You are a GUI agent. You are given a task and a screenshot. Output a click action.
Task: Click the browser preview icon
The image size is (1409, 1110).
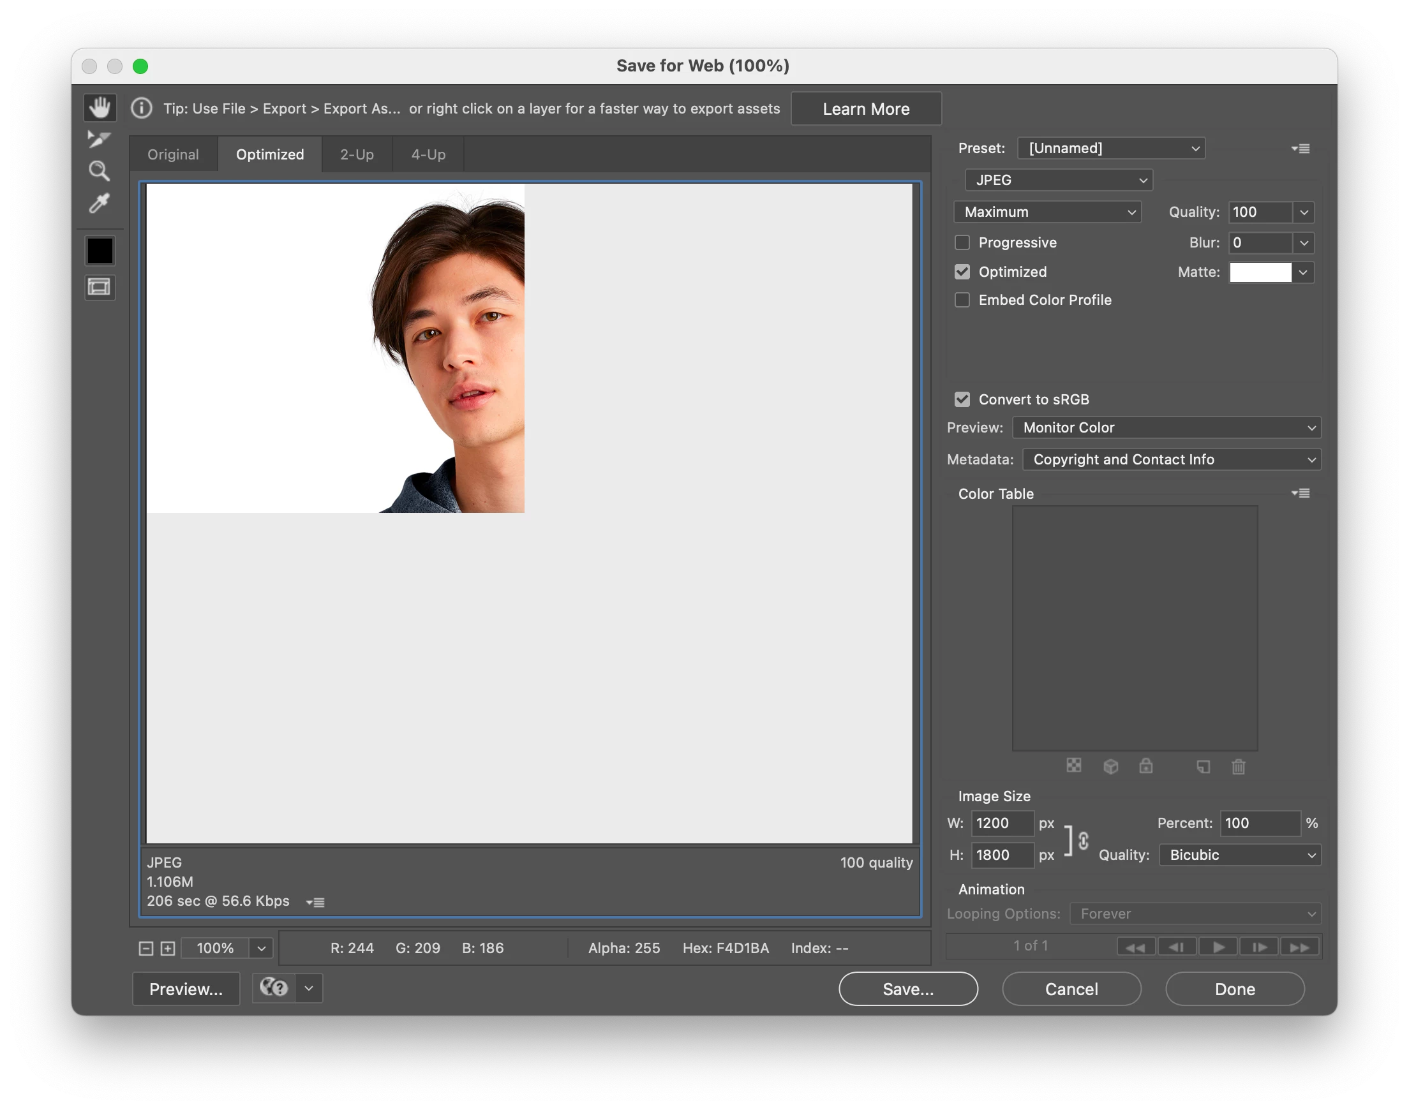[x=274, y=988]
